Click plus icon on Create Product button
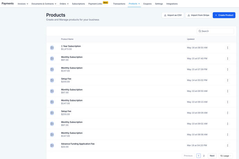 click(216, 15)
